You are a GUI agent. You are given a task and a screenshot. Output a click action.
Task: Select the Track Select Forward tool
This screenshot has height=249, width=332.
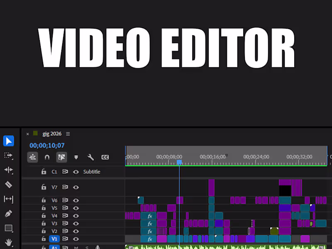(x=9, y=156)
